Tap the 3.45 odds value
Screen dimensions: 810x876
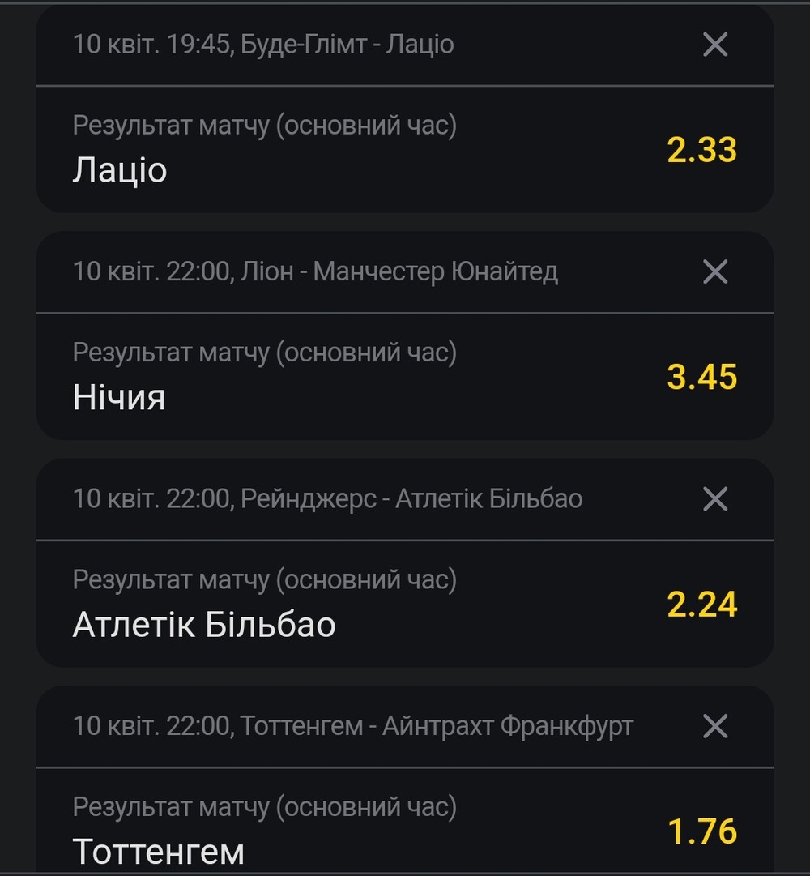[701, 377]
